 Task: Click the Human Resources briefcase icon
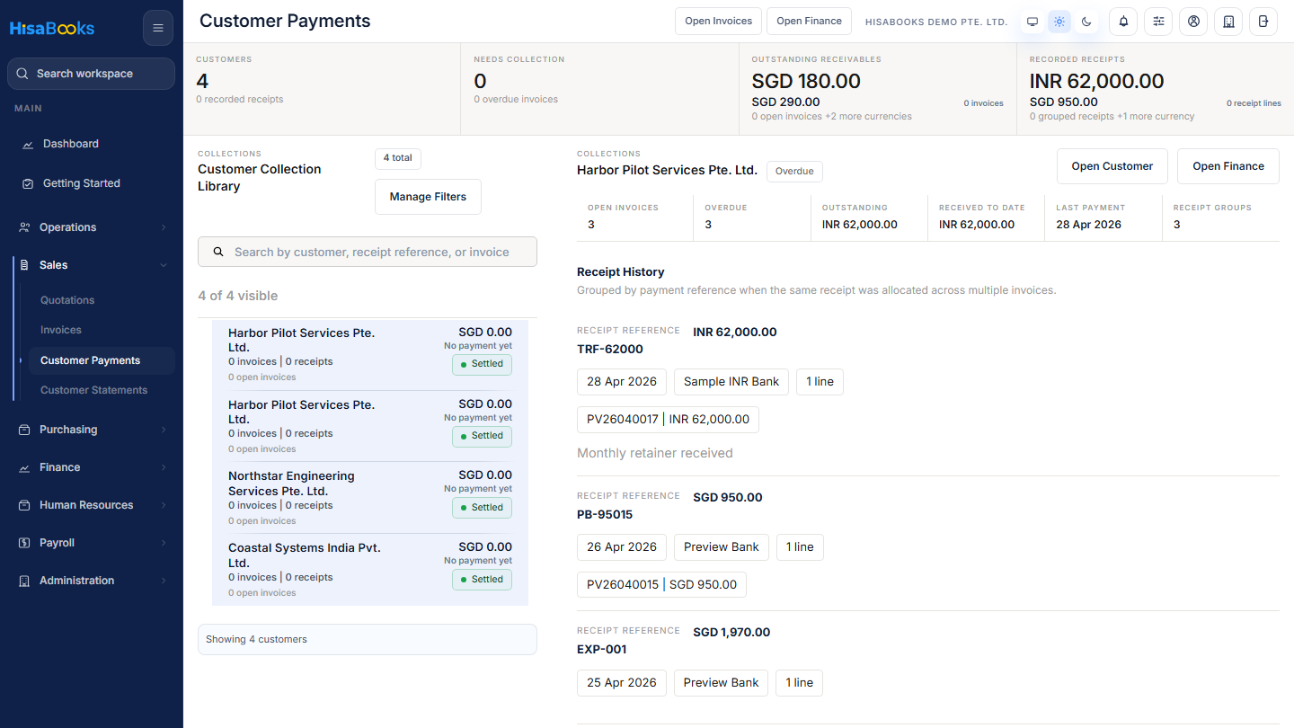tap(24, 505)
